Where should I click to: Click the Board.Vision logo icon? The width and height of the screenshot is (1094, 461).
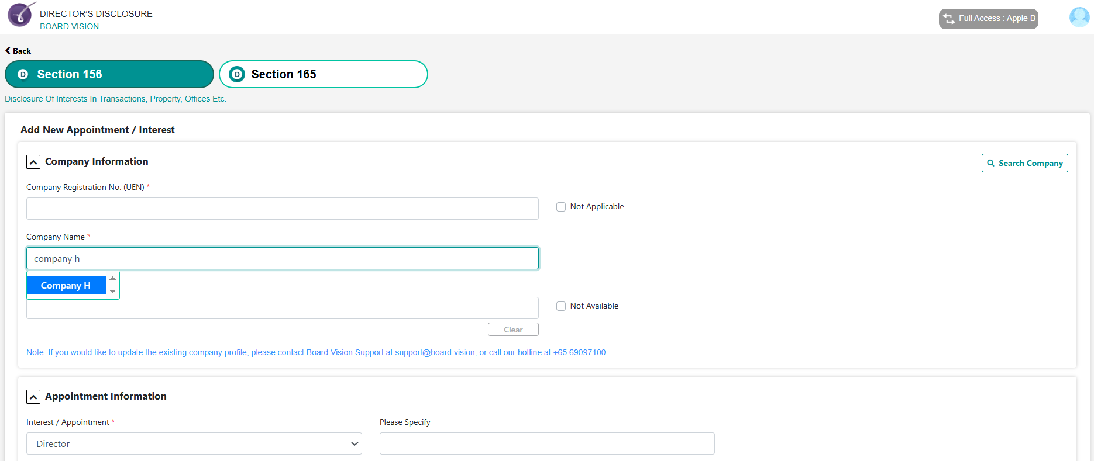(x=20, y=15)
